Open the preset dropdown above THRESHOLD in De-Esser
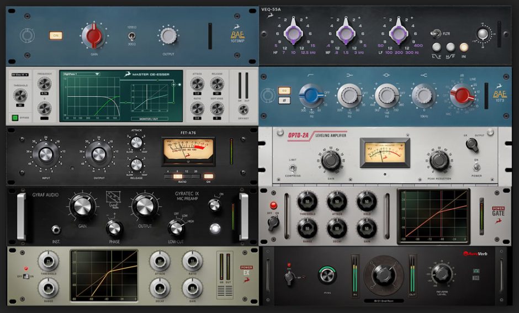 pyautogui.click(x=20, y=75)
